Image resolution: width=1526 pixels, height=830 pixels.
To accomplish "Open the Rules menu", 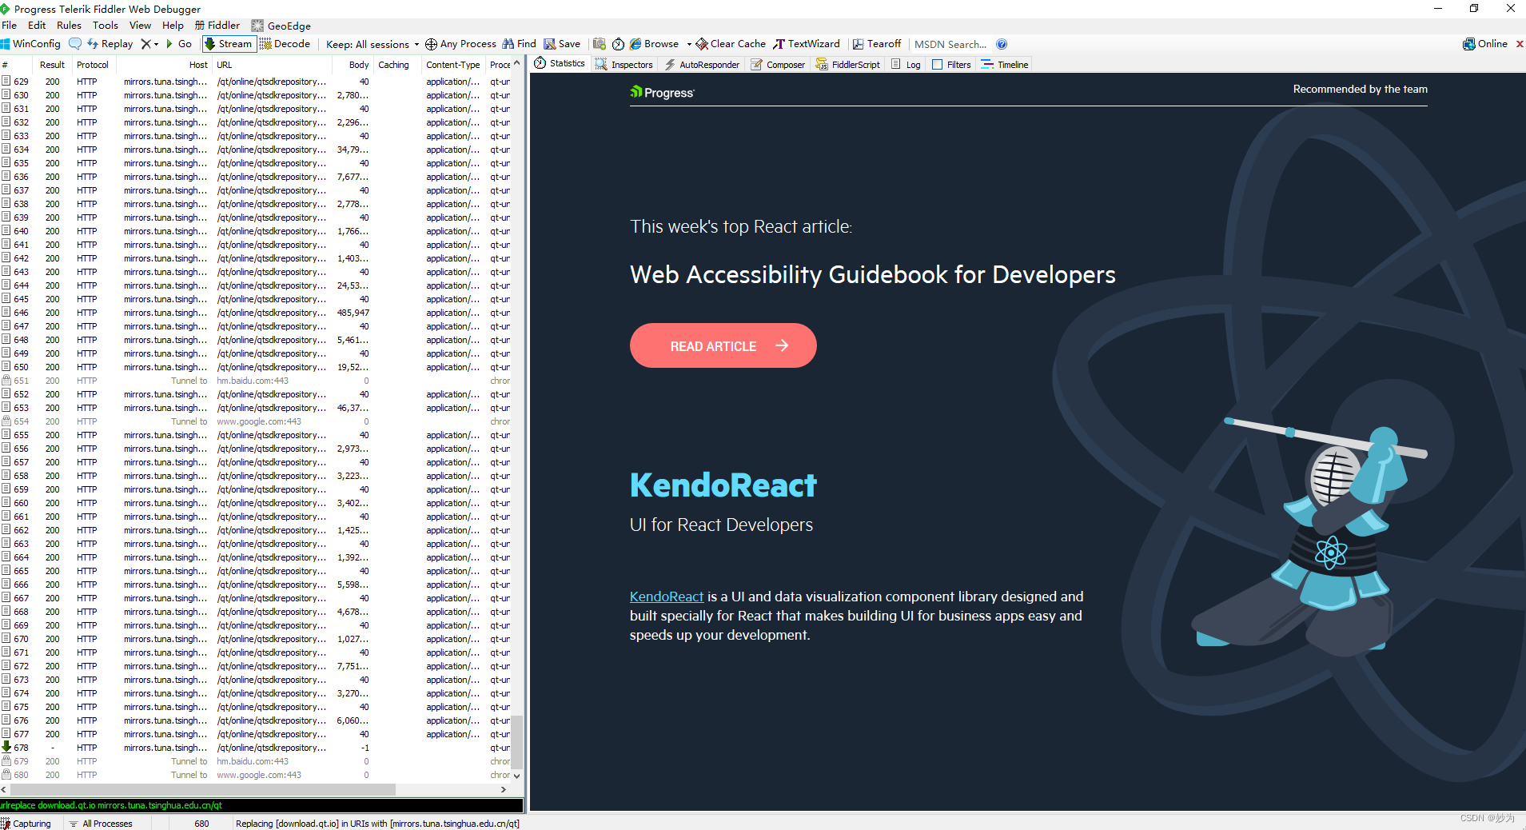I will pyautogui.click(x=70, y=26).
